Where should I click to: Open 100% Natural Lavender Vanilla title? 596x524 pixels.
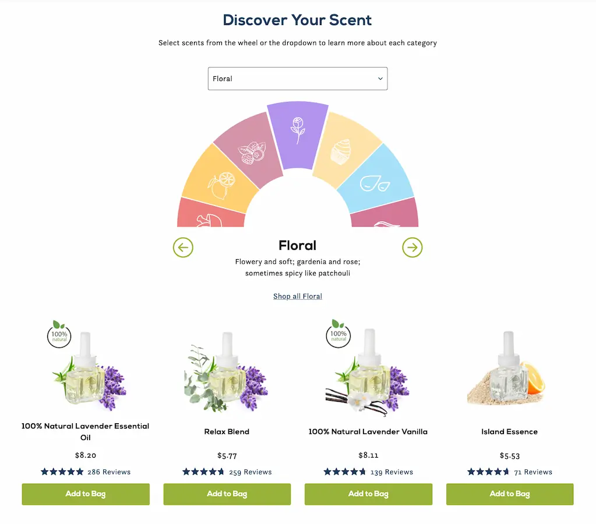[x=368, y=432]
